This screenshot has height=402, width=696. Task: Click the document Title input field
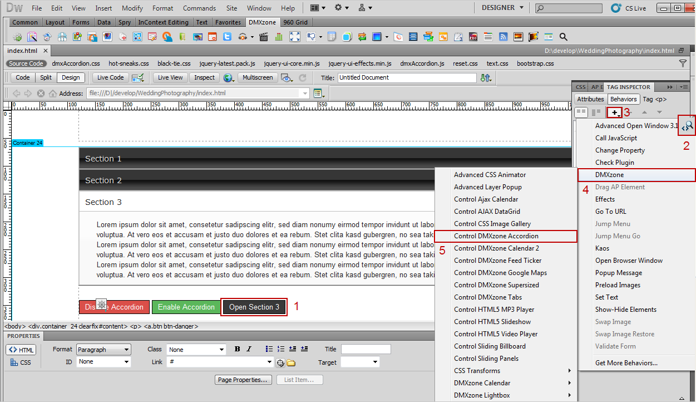pos(407,78)
